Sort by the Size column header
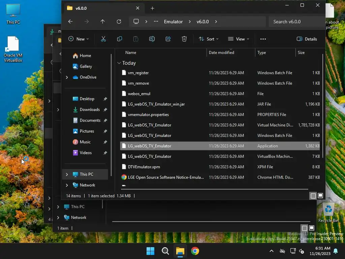 point(309,53)
